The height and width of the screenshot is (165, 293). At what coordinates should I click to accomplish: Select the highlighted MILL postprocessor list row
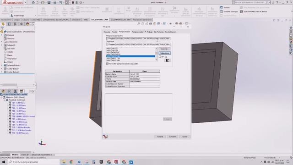pyautogui.click(x=130, y=56)
